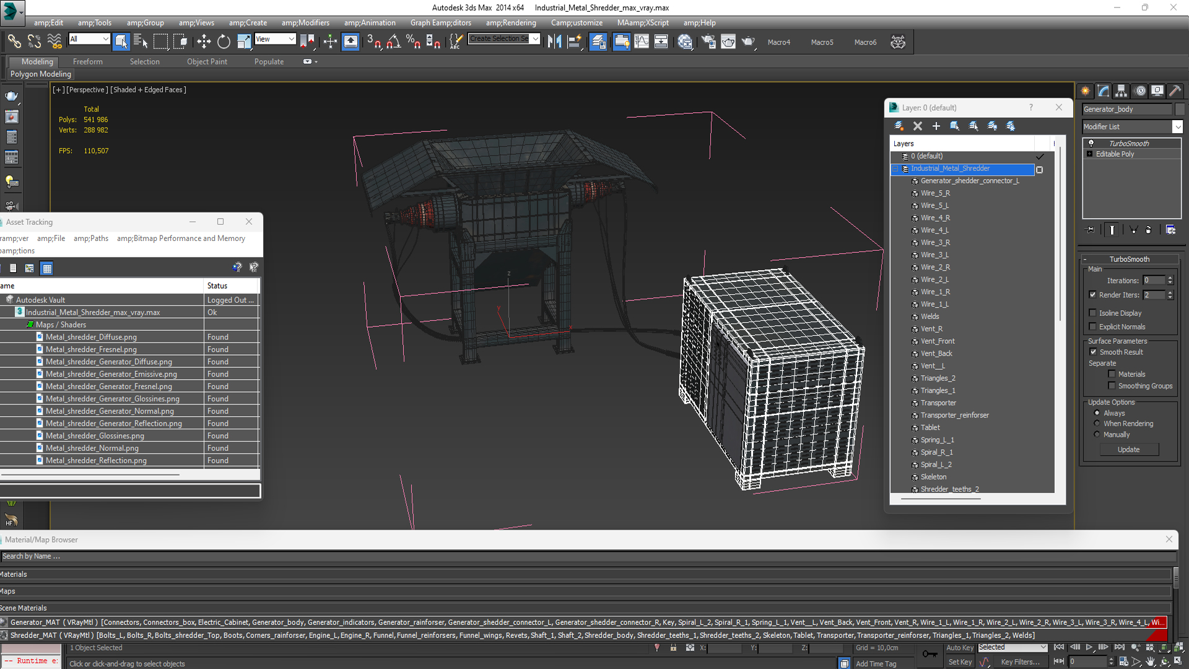This screenshot has width=1189, height=669.
Task: Click the Macro4 button
Action: pyautogui.click(x=778, y=42)
